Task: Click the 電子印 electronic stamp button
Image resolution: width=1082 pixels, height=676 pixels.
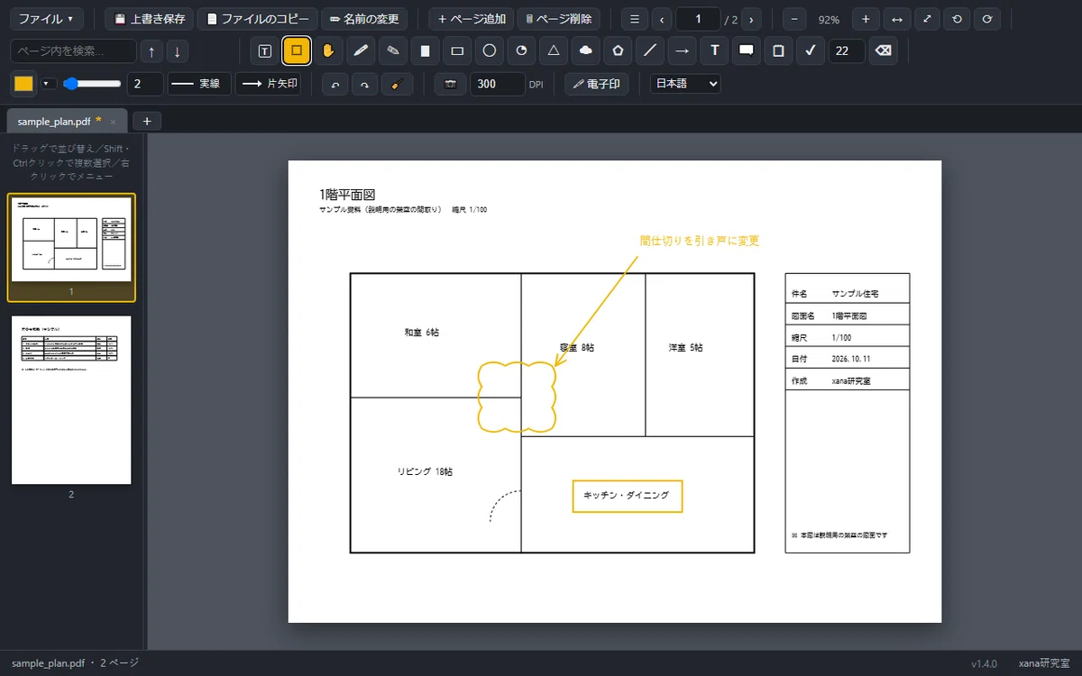Action: click(597, 84)
